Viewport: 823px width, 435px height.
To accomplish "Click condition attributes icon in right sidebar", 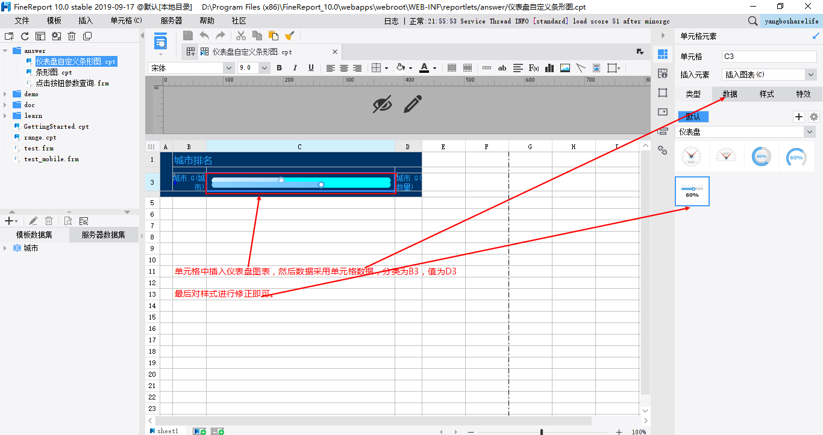I will coord(663,131).
